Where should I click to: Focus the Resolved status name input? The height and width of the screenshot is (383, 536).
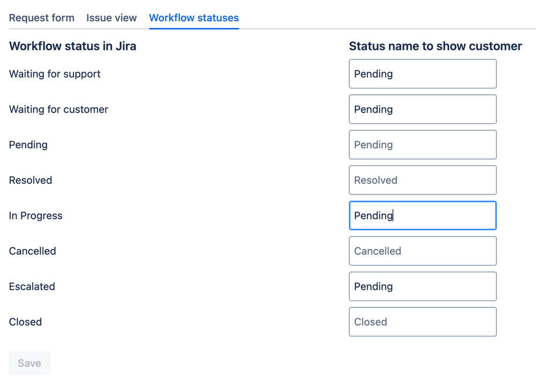point(422,180)
